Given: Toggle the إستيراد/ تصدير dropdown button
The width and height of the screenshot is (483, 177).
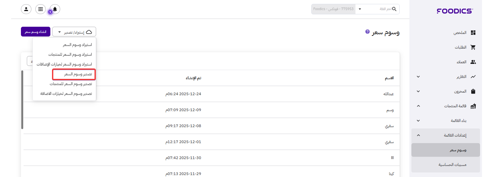Looking at the screenshot, I should click(x=74, y=32).
